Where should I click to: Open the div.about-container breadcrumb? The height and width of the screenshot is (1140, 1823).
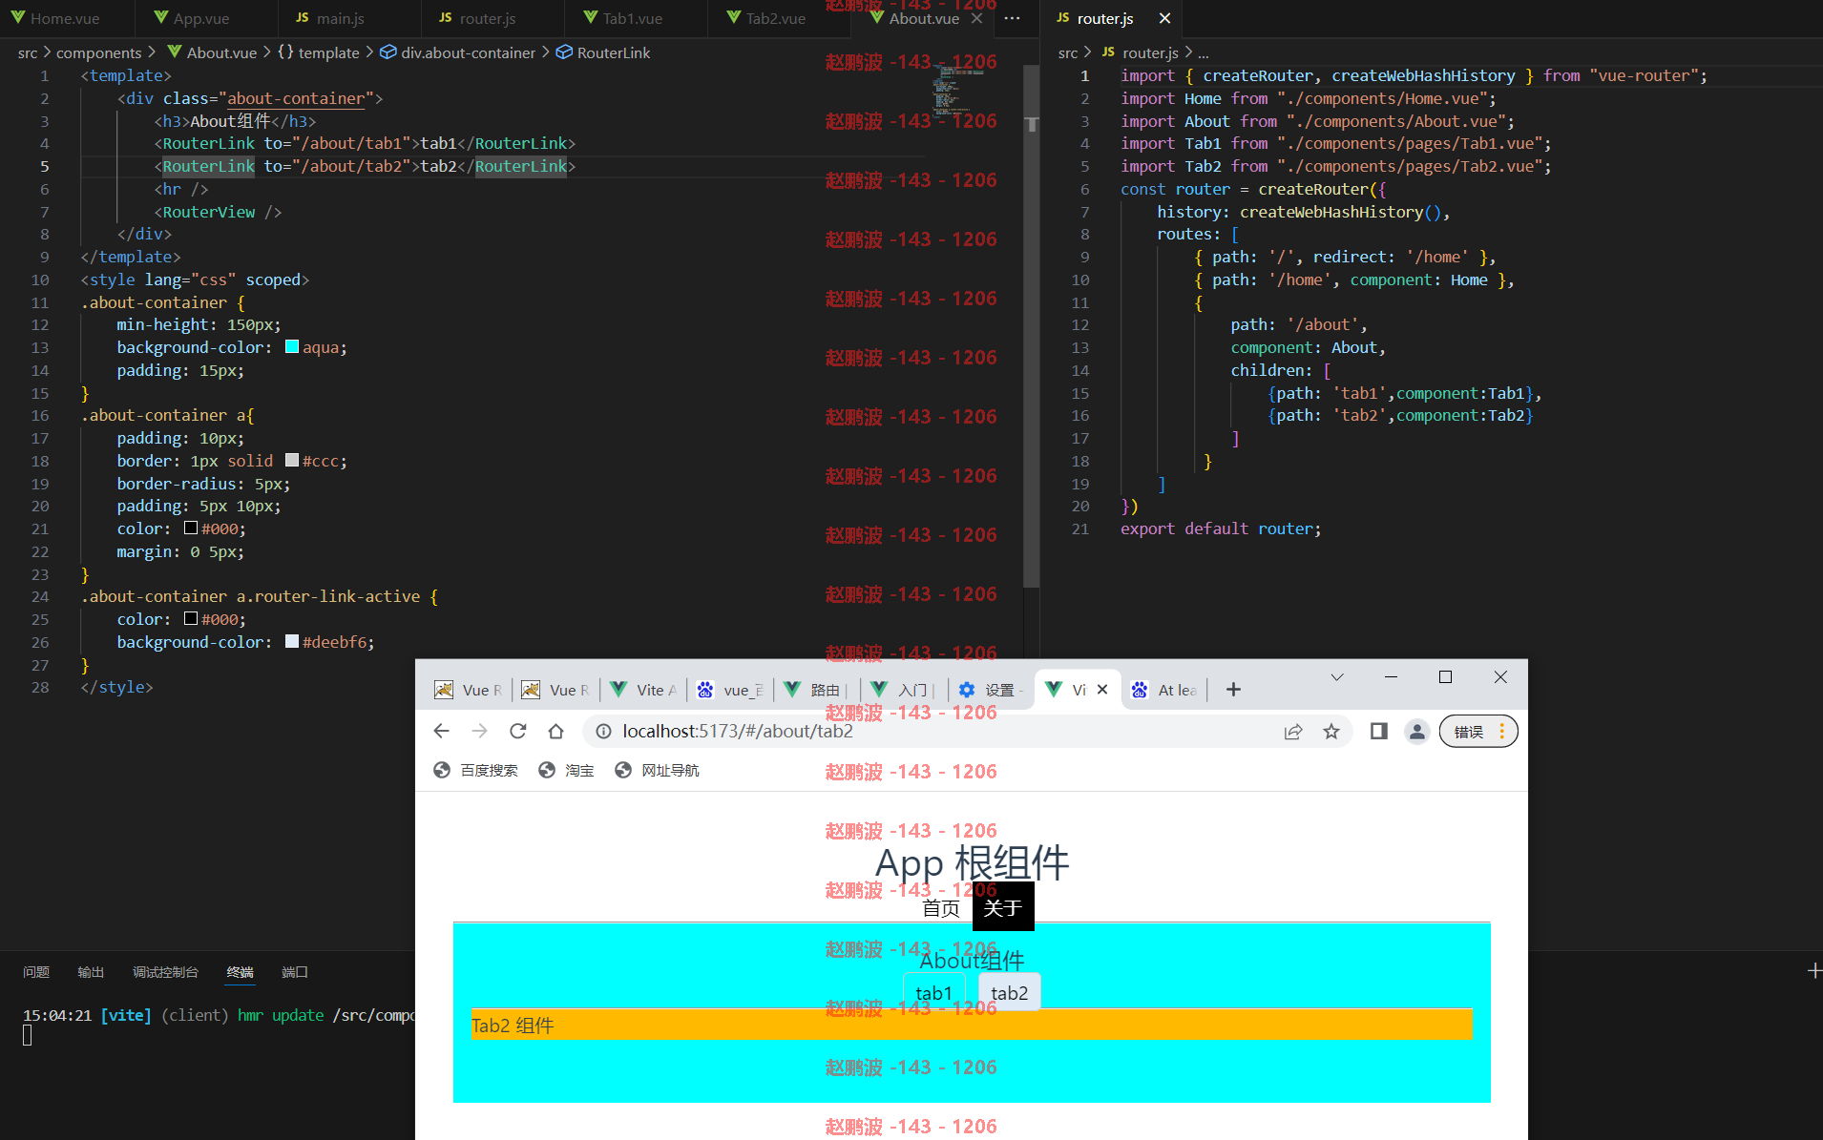pos(458,52)
